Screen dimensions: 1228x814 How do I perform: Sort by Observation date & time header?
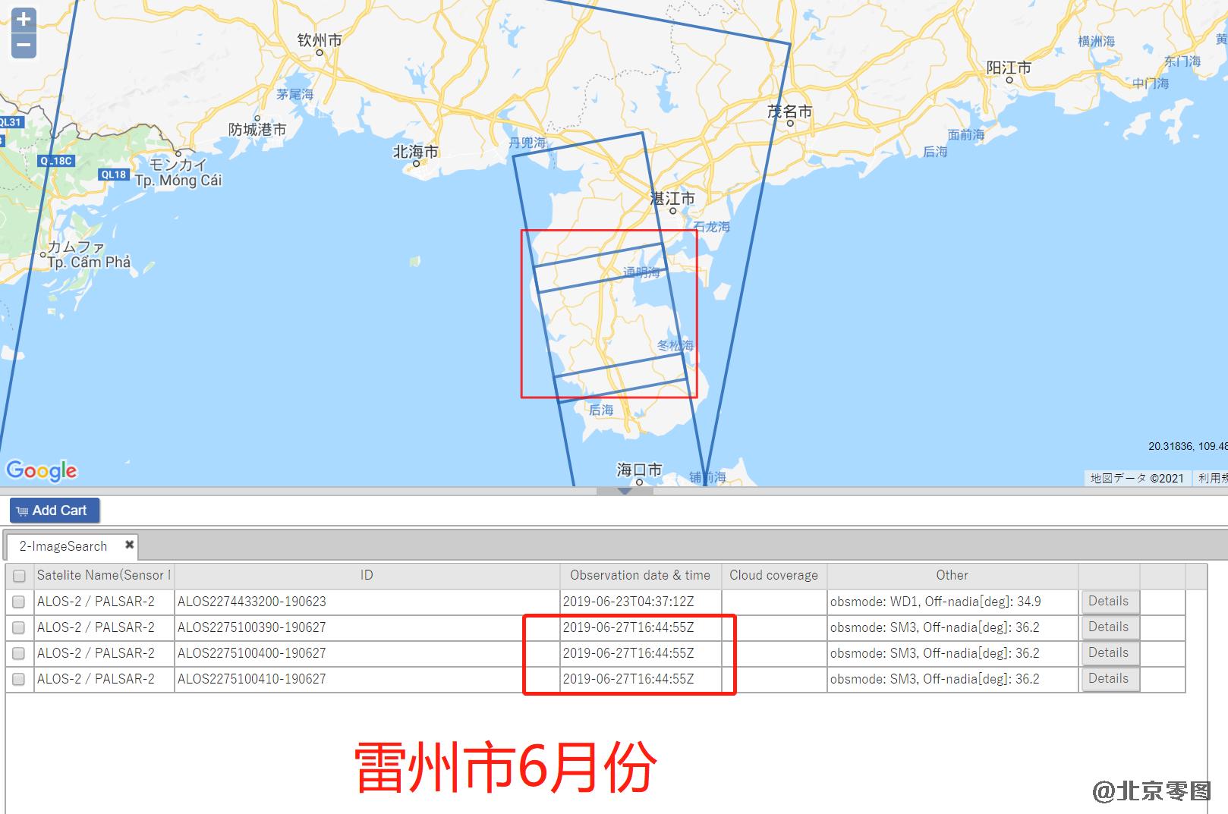point(641,575)
